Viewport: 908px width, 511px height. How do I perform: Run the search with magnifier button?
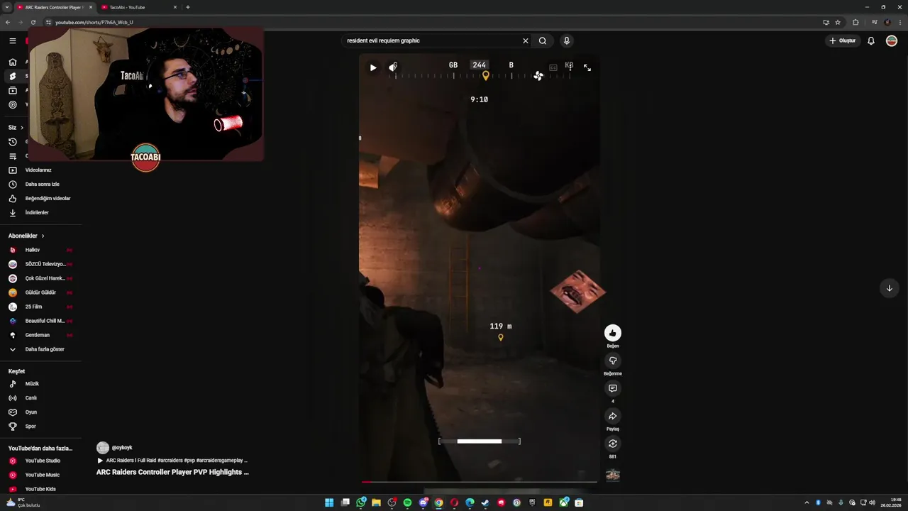(x=543, y=40)
